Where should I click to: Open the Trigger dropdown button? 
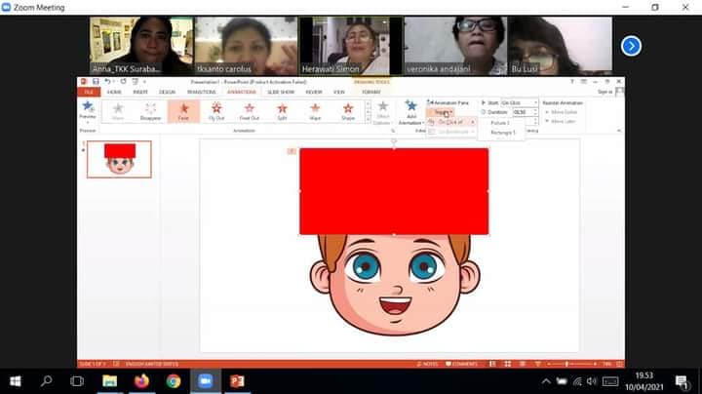coord(441,112)
